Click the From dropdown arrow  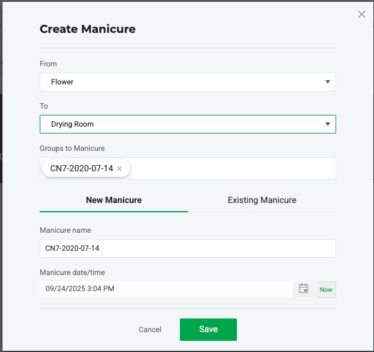pos(327,82)
